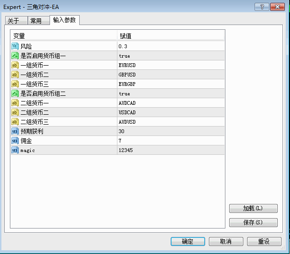Screen dimensions: 290x254
Task: Confirm settings with the 确定 button
Action: click(188, 241)
